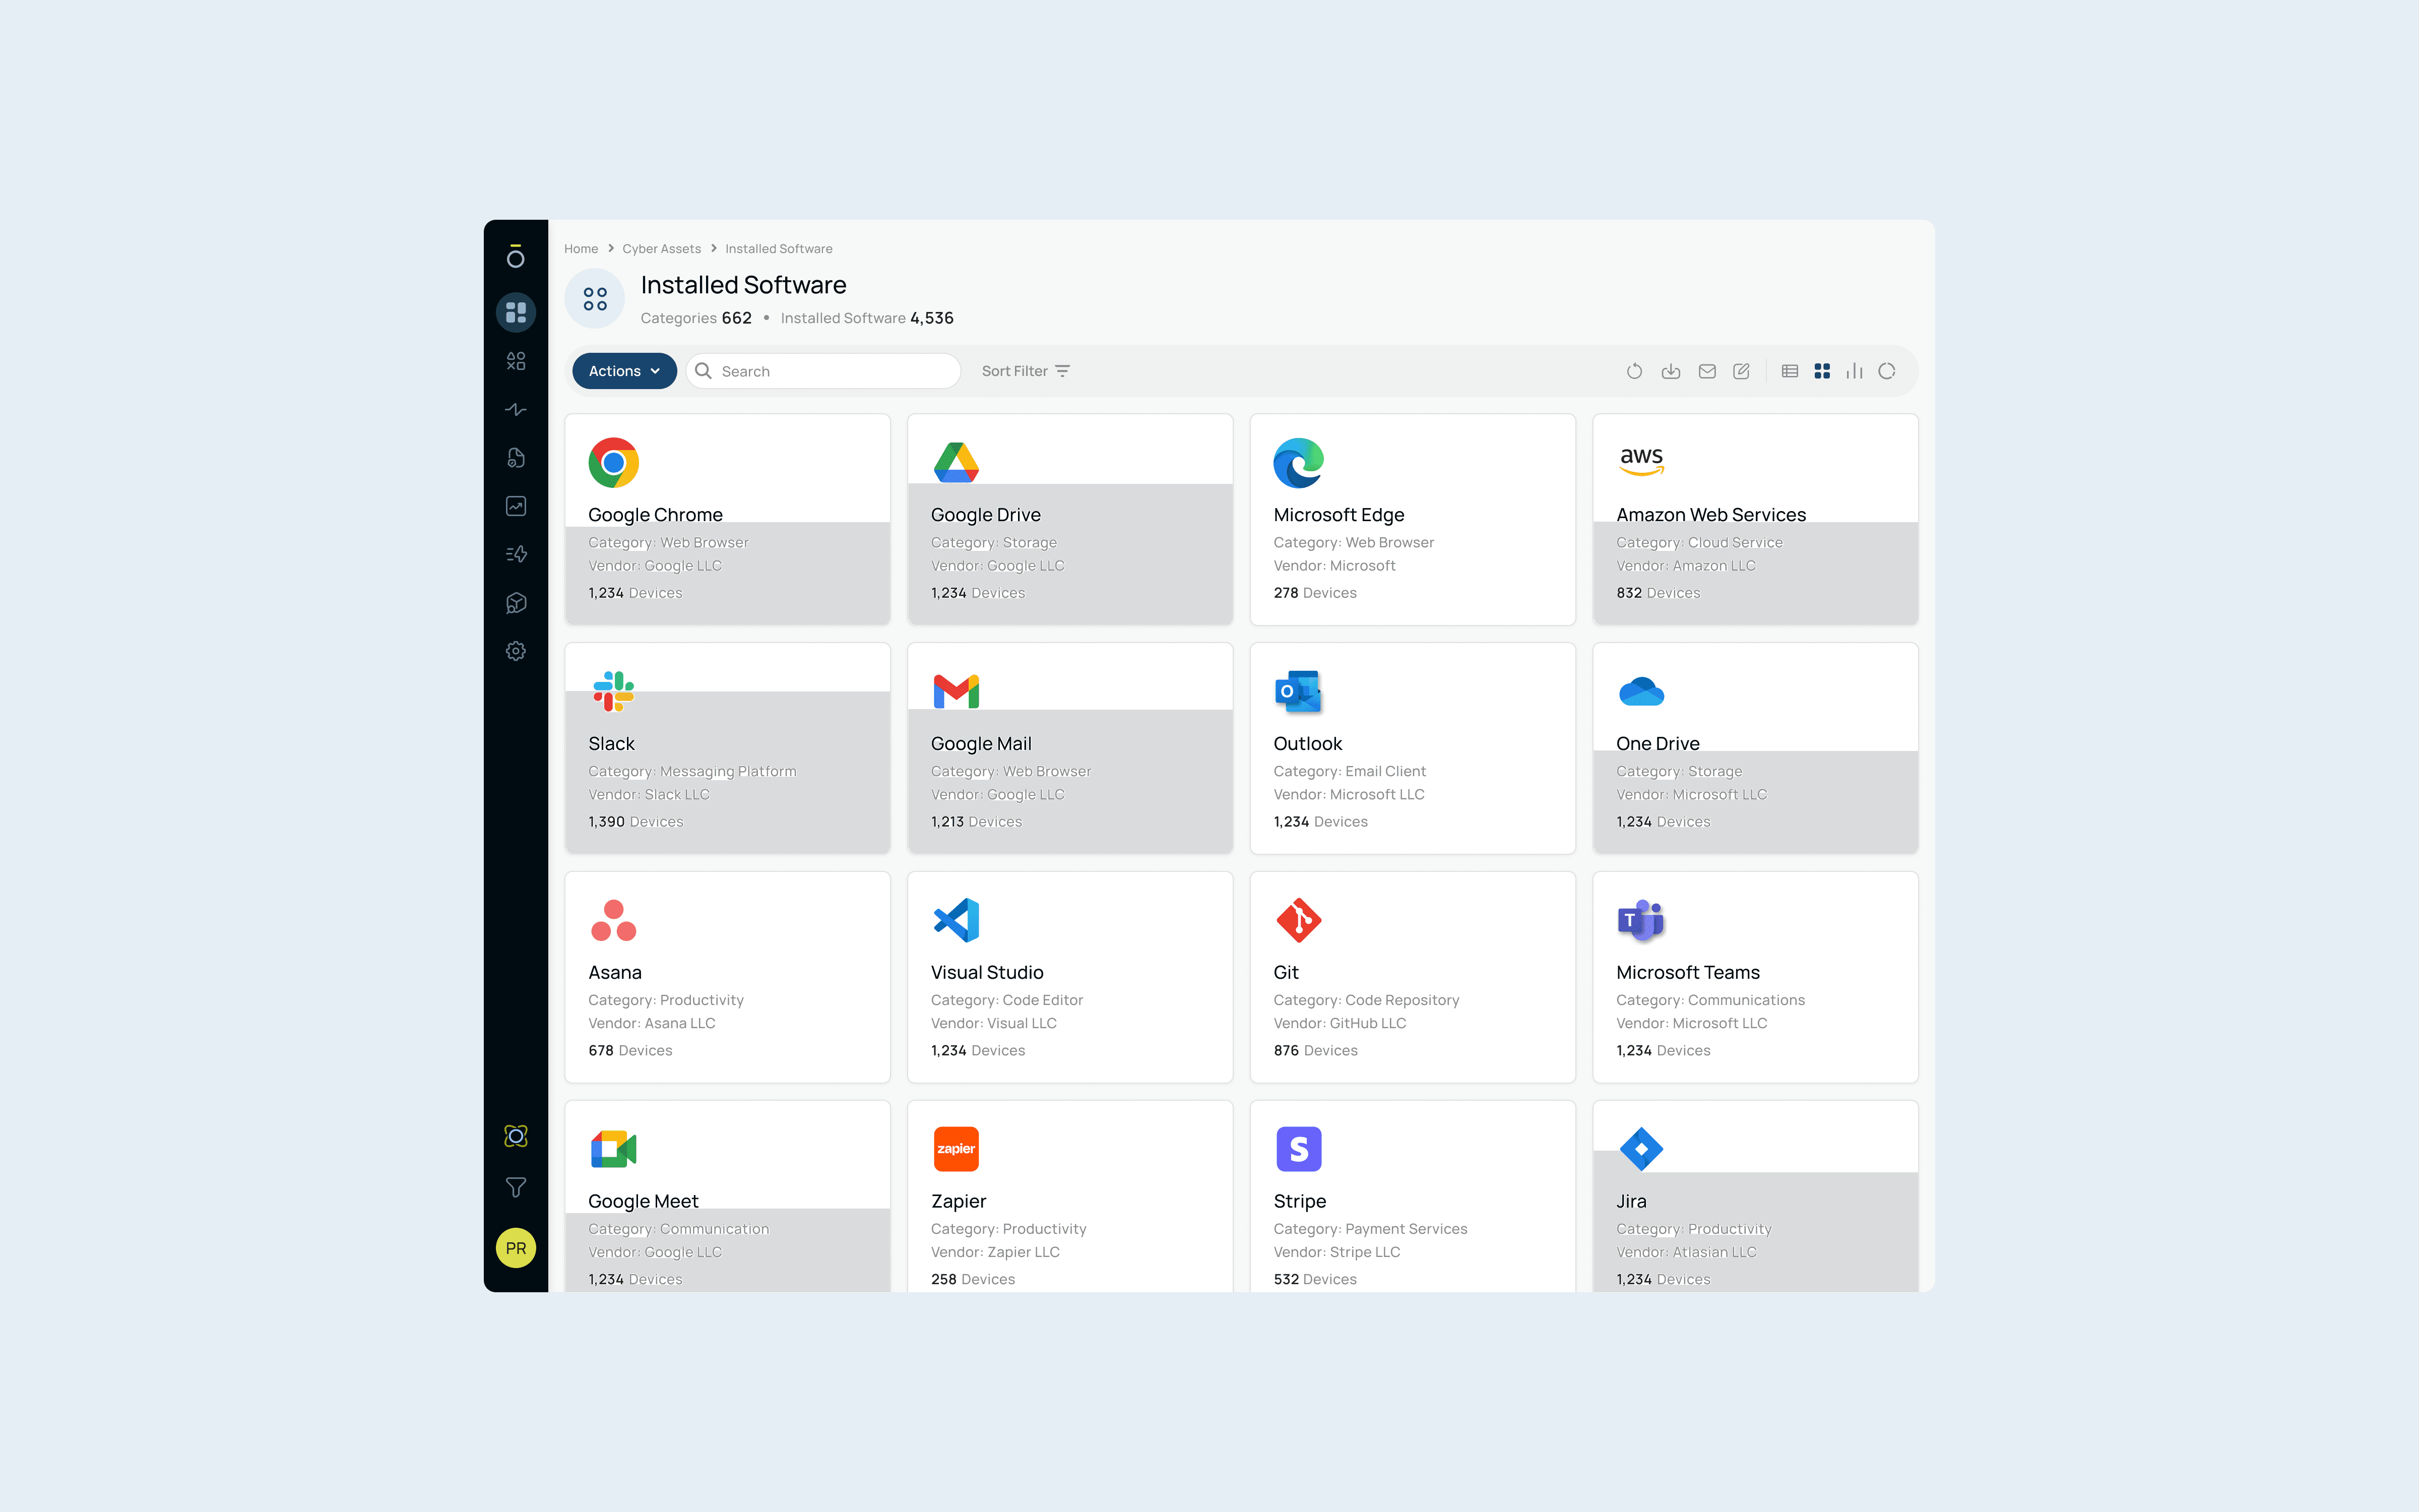Switch to the bar chart view
2419x1512 pixels.
pyautogui.click(x=1854, y=371)
